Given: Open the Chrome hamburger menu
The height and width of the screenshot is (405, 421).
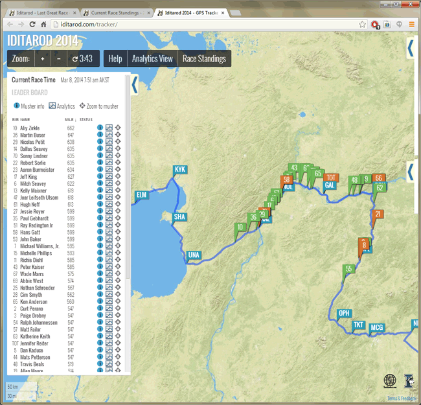Looking at the screenshot, I should tap(411, 25).
